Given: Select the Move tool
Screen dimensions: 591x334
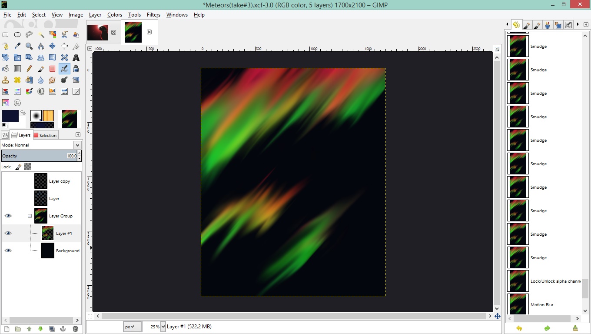Looking at the screenshot, I should [x=53, y=46].
